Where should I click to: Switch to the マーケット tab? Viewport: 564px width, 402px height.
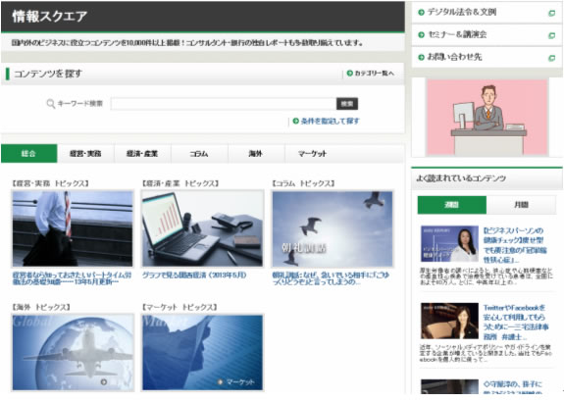pyautogui.click(x=313, y=154)
